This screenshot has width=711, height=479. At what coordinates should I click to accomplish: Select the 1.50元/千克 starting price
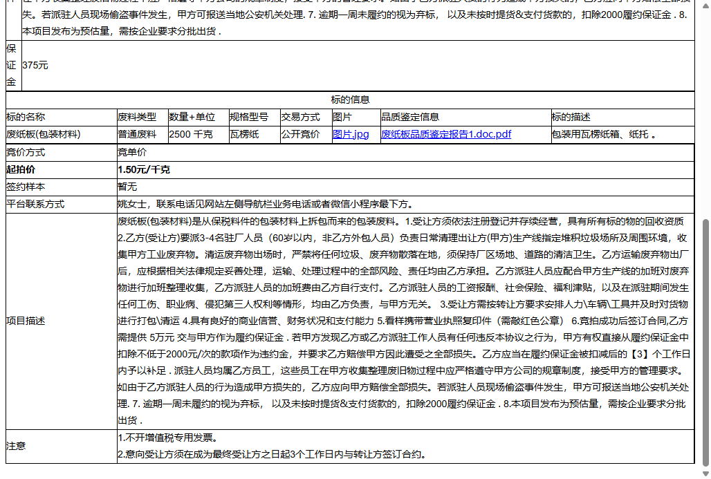tap(144, 170)
